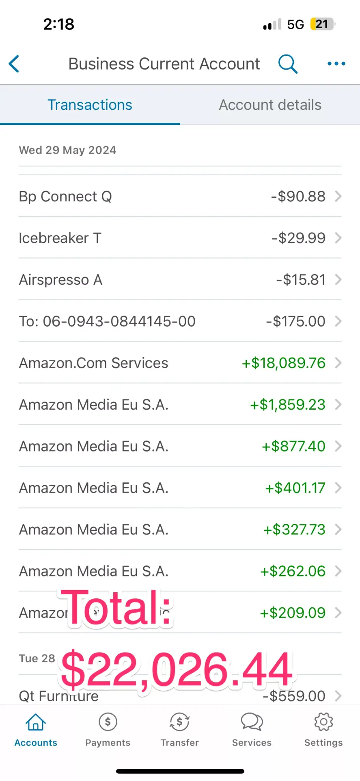The image size is (360, 781).
Task: Expand the Bp Connect Q transaction chevron
Action: (338, 196)
